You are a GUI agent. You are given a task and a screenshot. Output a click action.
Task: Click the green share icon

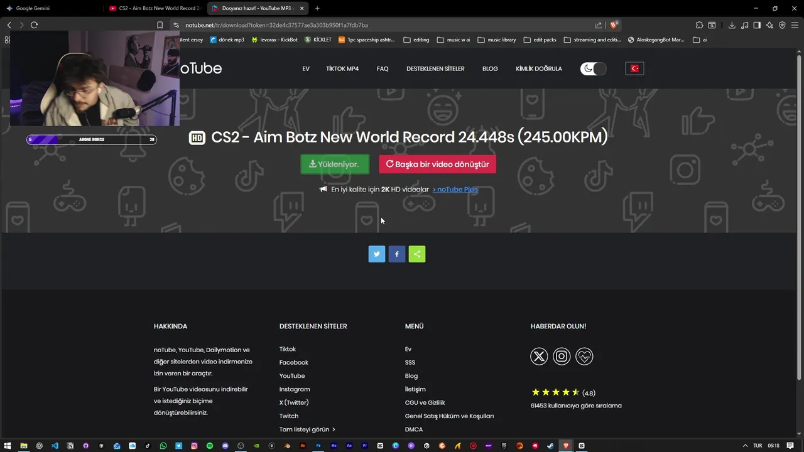[x=417, y=254]
